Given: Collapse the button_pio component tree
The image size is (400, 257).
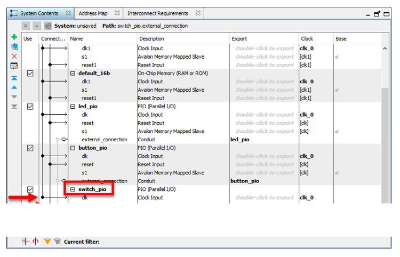Looking at the screenshot, I should pyautogui.click(x=73, y=148).
